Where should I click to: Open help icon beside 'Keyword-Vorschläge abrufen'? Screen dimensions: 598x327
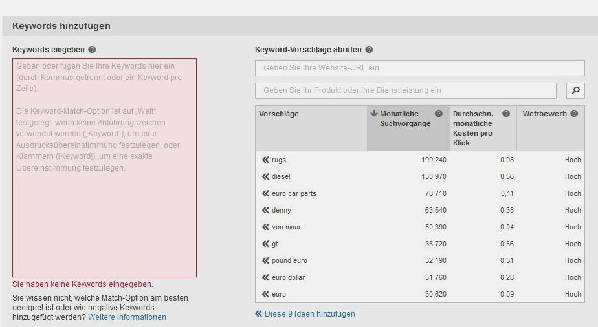[369, 50]
